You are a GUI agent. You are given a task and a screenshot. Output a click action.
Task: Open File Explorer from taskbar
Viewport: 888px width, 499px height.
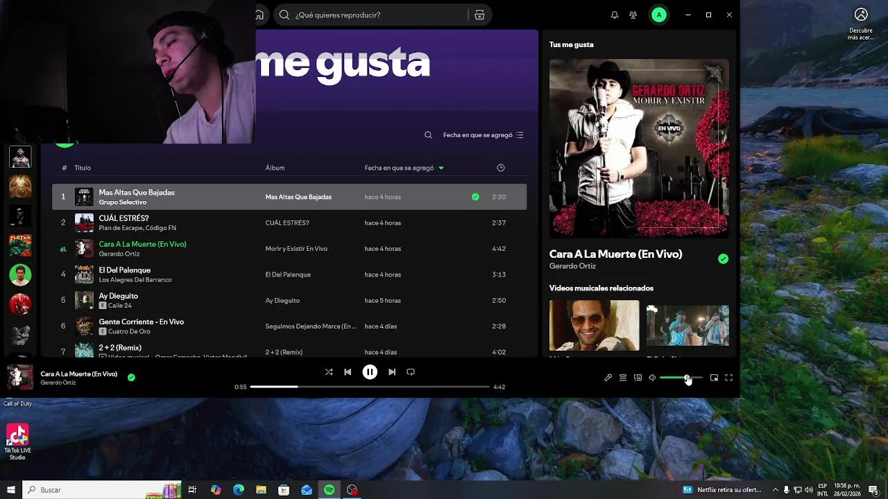[261, 490]
